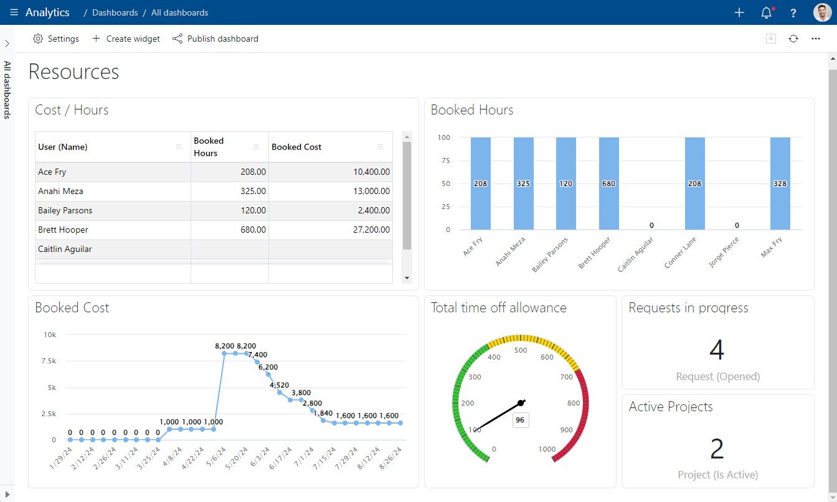Click the Active Projects count 2

(x=717, y=449)
